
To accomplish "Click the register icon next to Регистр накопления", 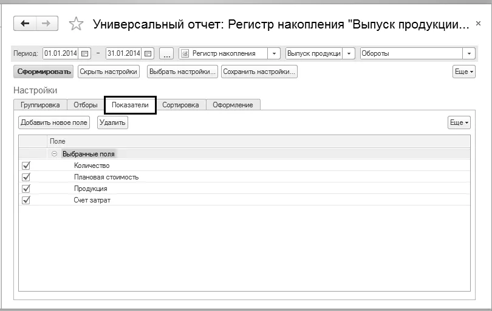I will coord(185,53).
